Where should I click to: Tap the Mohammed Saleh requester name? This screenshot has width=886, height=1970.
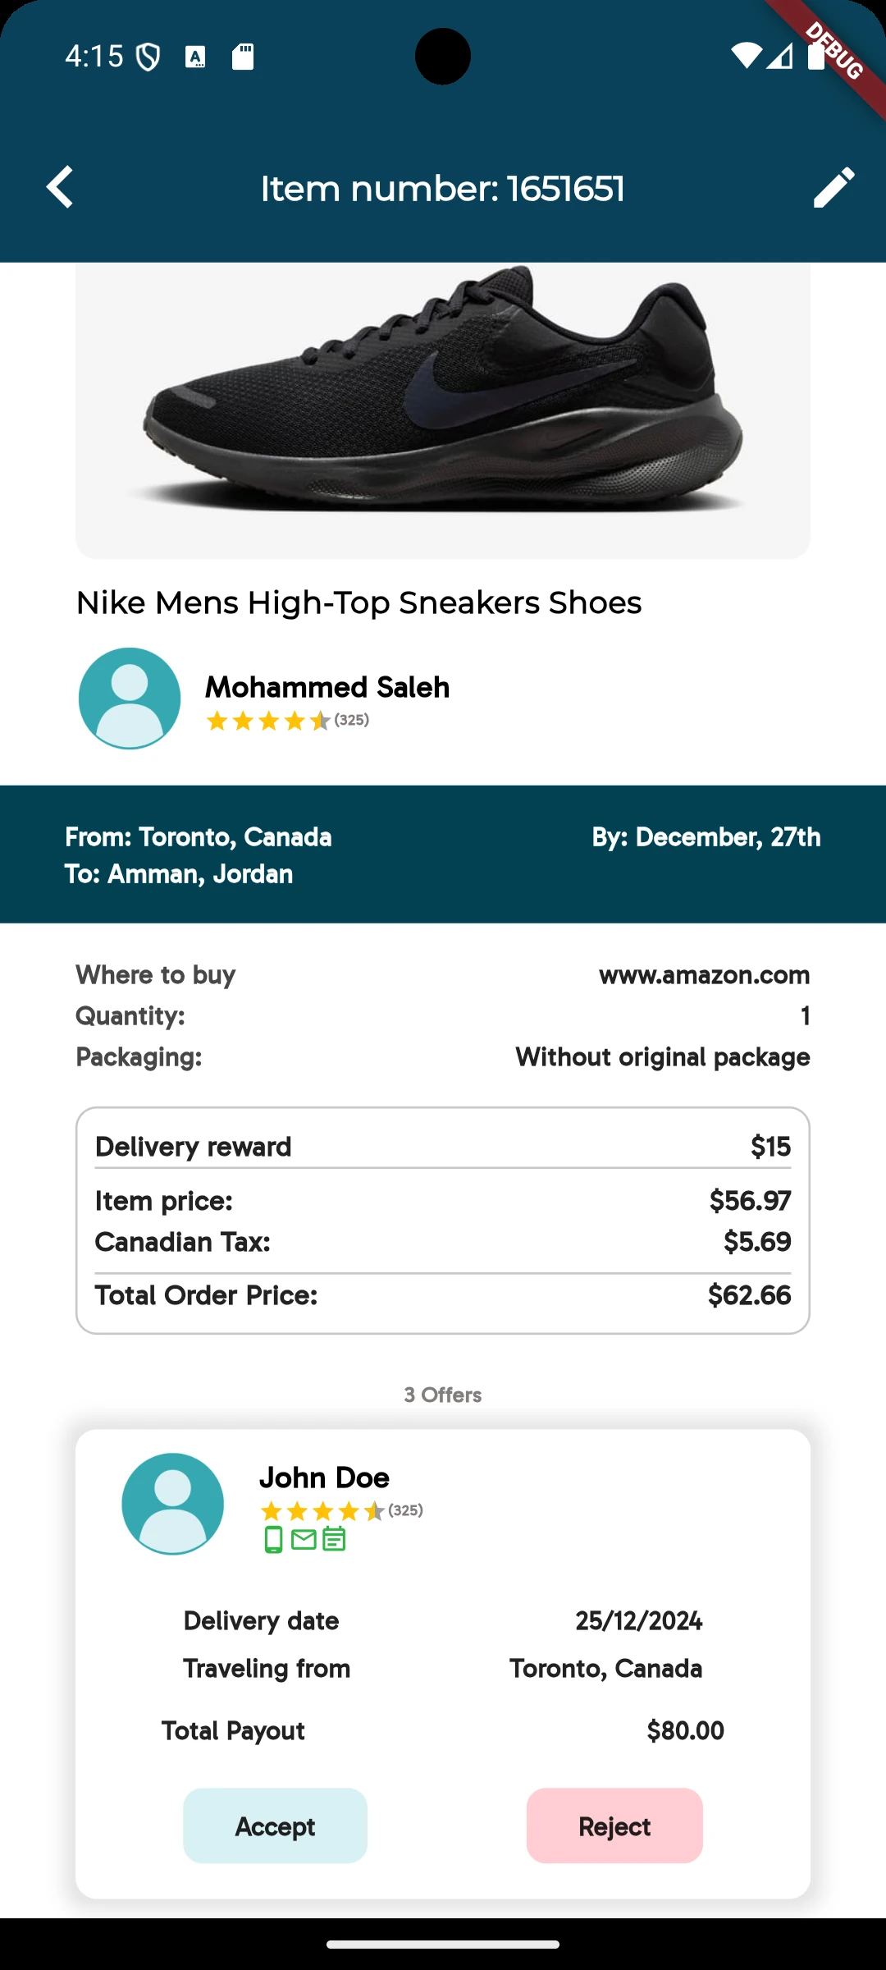tap(327, 687)
